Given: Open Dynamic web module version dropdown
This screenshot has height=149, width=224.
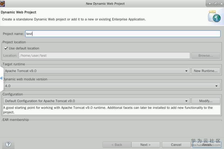Looking at the screenshot, I should coord(111,86).
